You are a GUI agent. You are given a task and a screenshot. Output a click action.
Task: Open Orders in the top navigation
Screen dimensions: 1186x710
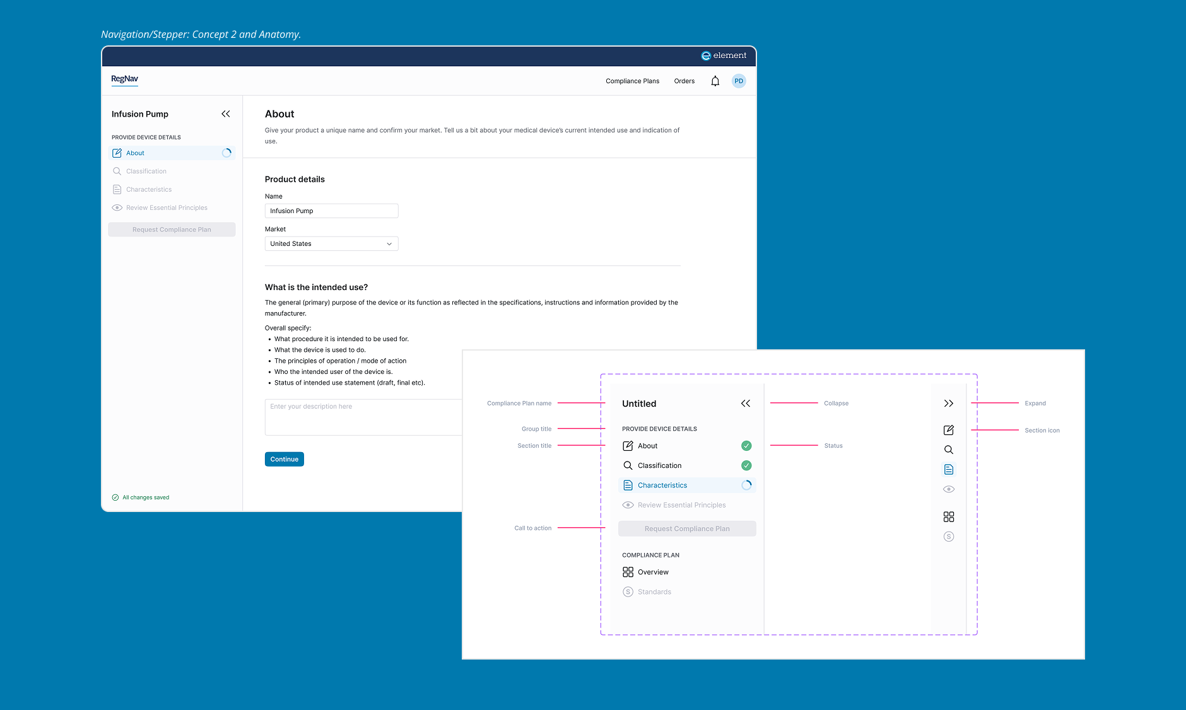(x=684, y=81)
